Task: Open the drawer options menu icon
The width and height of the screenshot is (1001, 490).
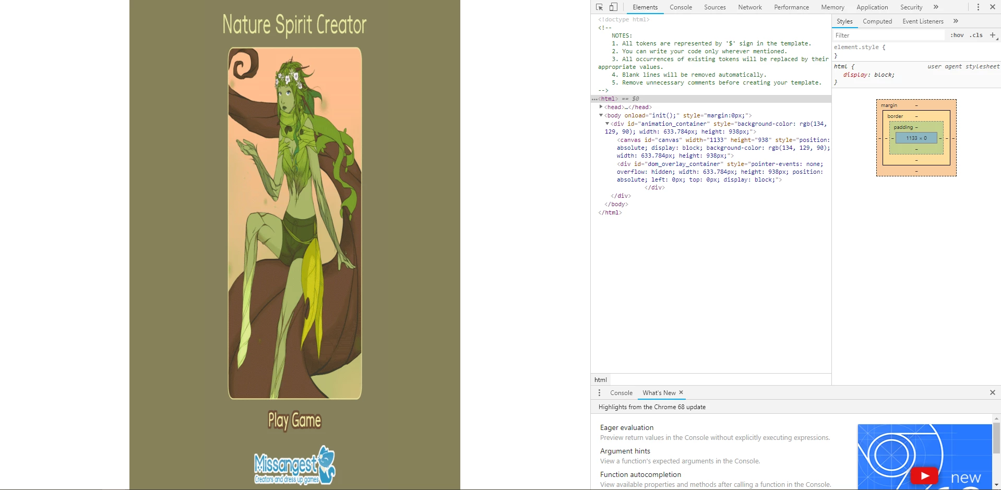Action: coord(599,393)
